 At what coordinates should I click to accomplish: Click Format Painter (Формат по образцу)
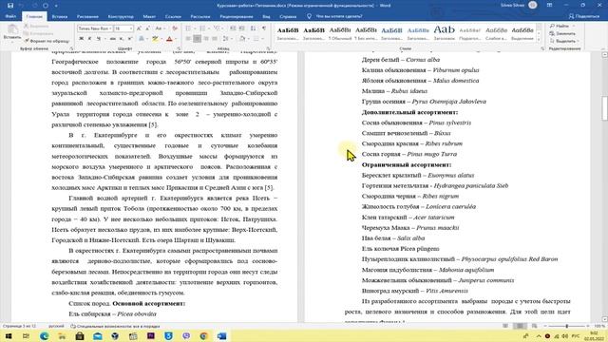47,41
